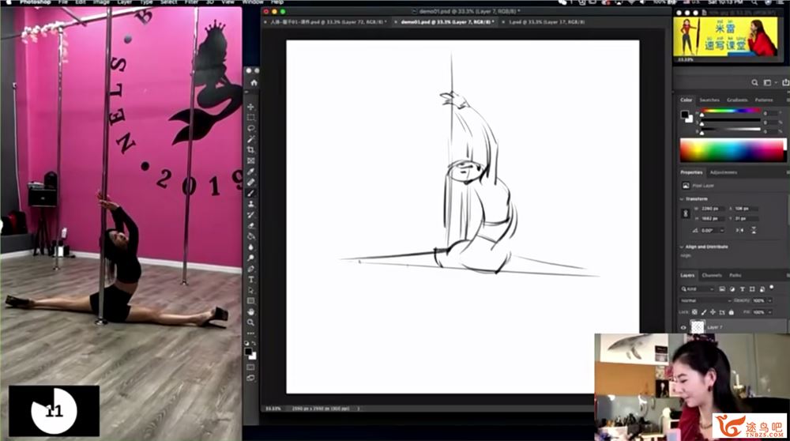Viewport: 790px width, 441px height.
Task: Open the Filter menu in the menu bar
Action: (191, 2)
